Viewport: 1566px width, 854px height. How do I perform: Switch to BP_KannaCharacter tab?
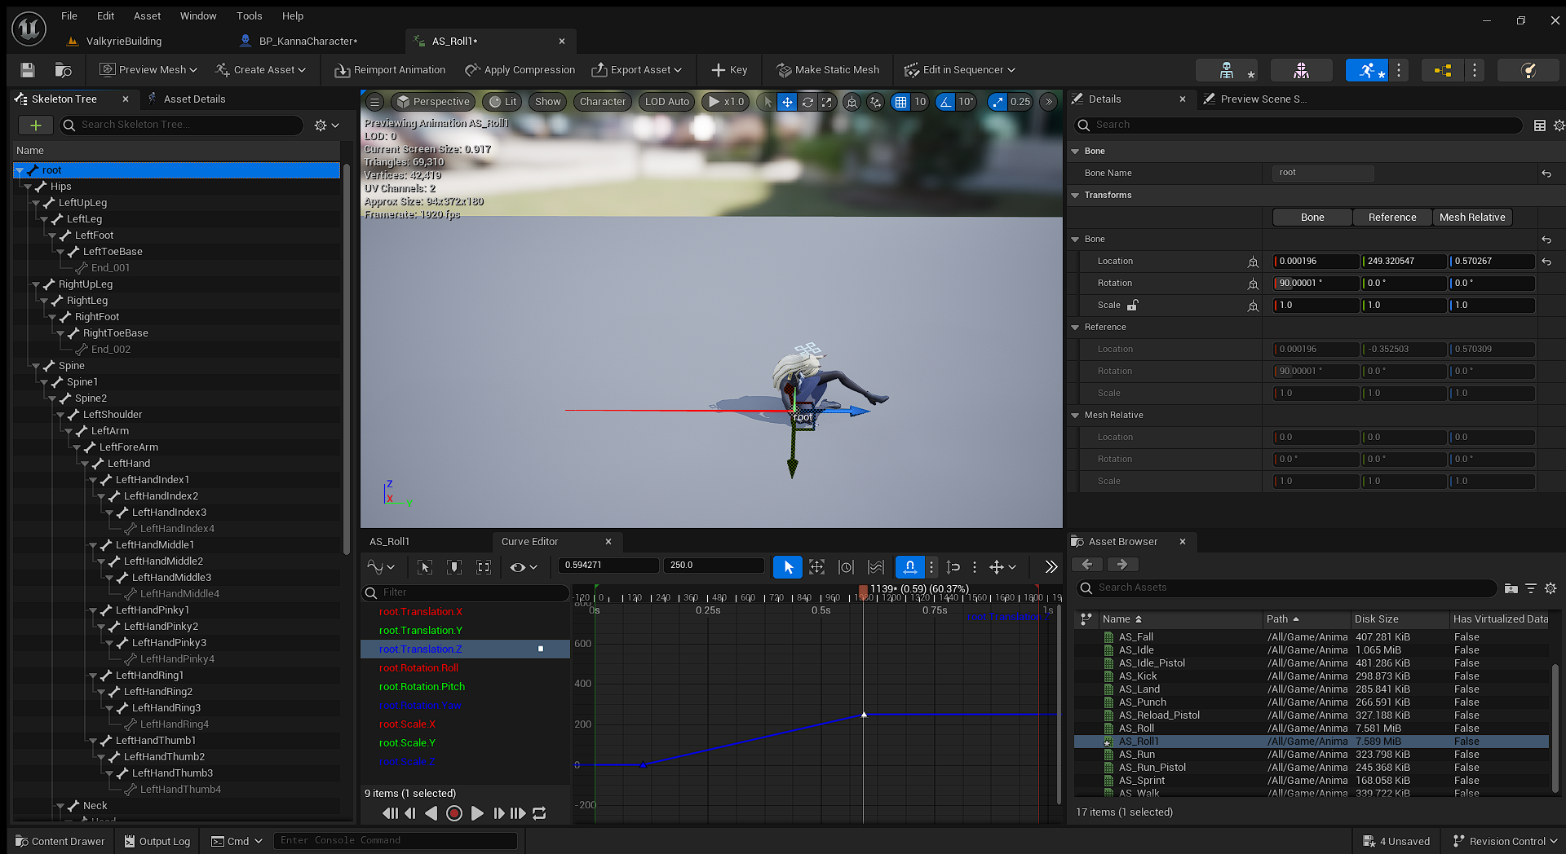coord(308,41)
